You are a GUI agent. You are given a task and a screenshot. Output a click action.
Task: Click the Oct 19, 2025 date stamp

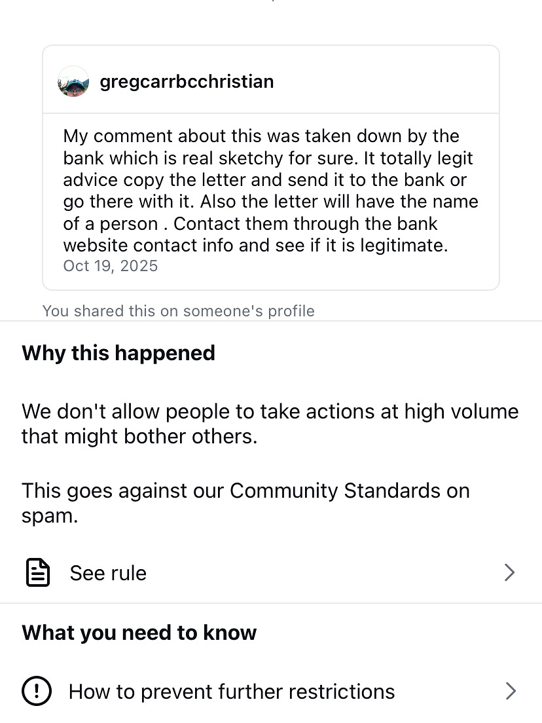pyautogui.click(x=111, y=266)
